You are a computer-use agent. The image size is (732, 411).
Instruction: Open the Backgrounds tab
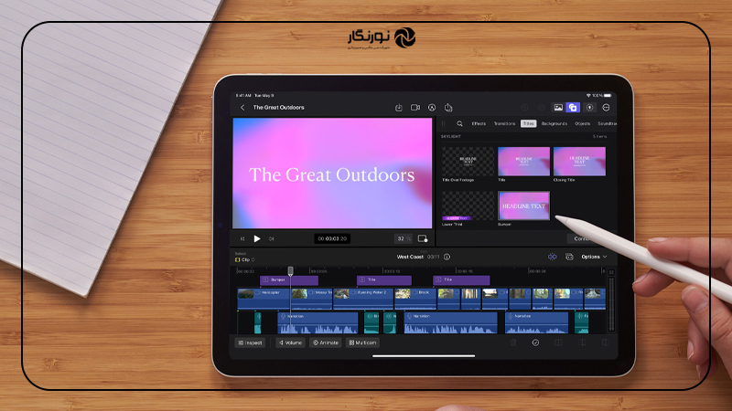tap(554, 124)
